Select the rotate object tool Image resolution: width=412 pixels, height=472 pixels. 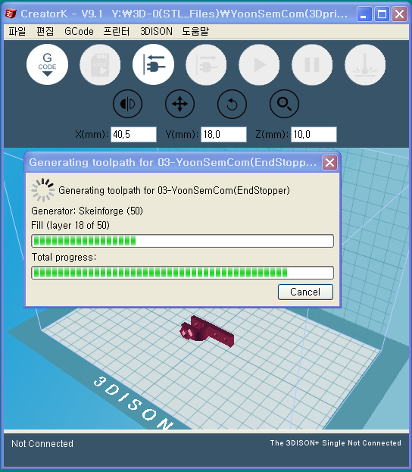[x=232, y=104]
